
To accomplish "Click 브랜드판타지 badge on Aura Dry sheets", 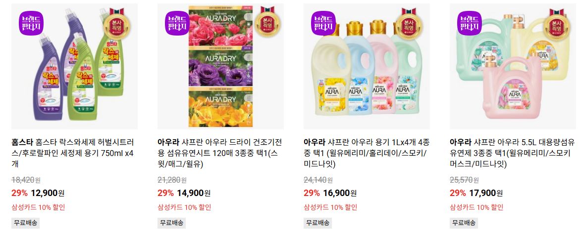I will point(177,23).
